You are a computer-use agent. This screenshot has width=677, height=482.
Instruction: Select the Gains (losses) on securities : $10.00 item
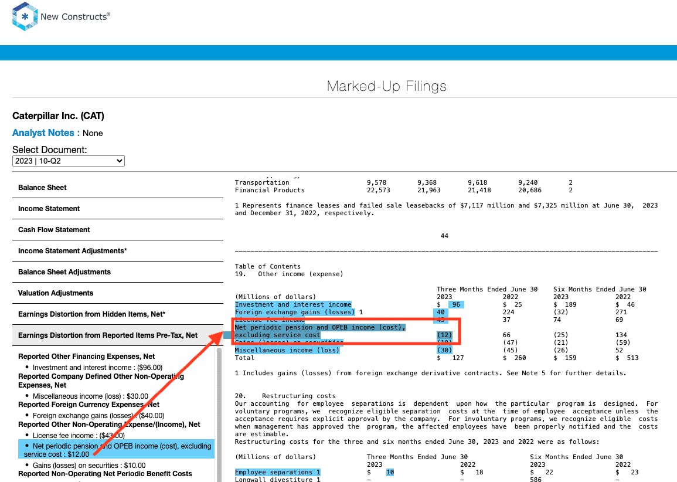coord(89,466)
